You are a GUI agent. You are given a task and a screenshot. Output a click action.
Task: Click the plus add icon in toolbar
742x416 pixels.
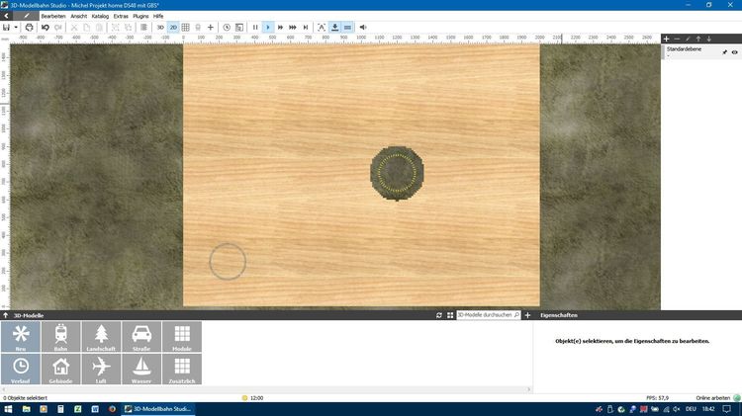point(211,28)
